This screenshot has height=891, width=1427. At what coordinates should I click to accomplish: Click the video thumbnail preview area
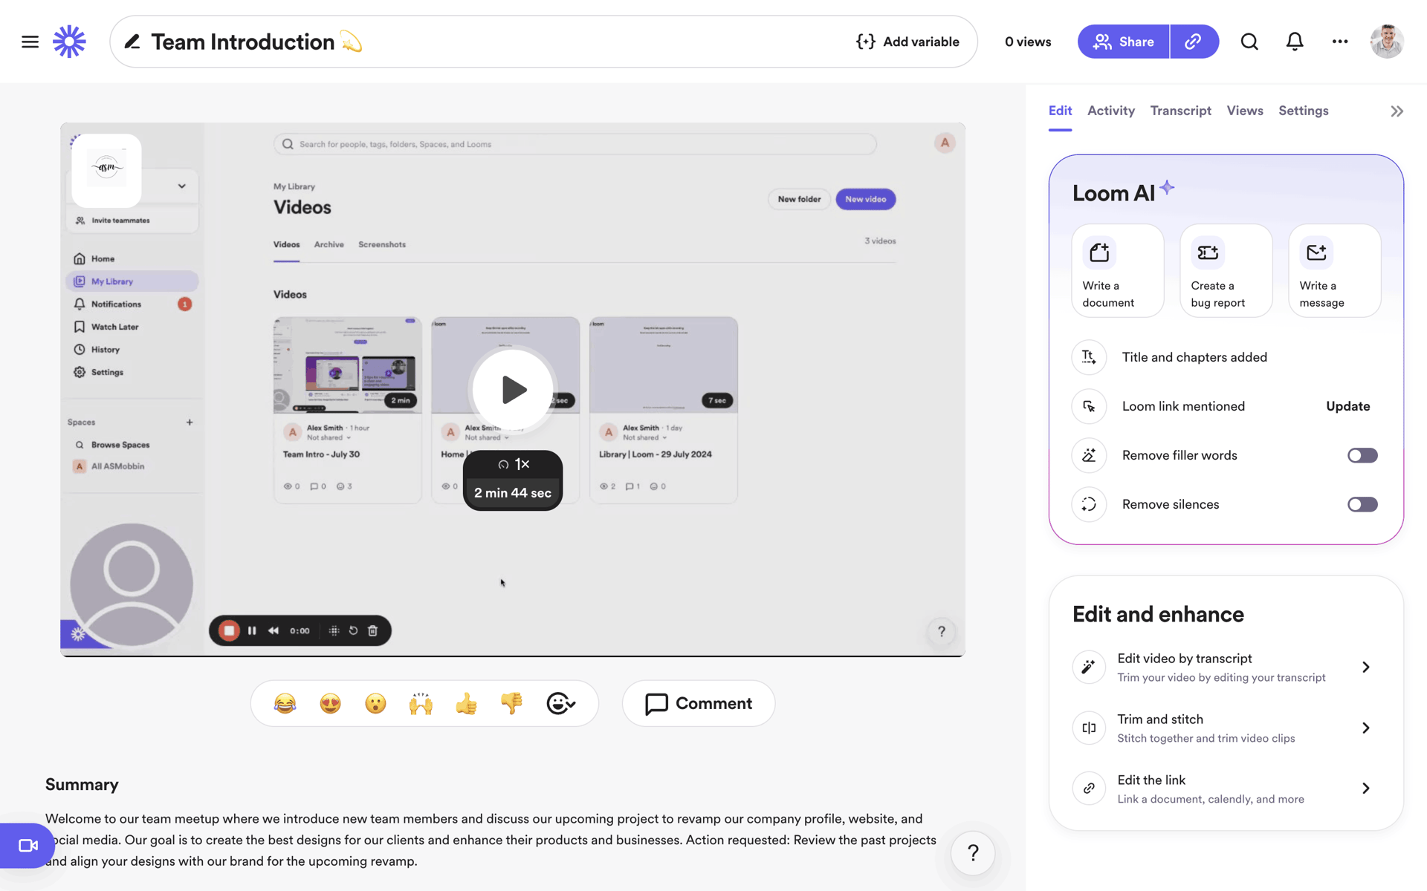click(x=513, y=390)
